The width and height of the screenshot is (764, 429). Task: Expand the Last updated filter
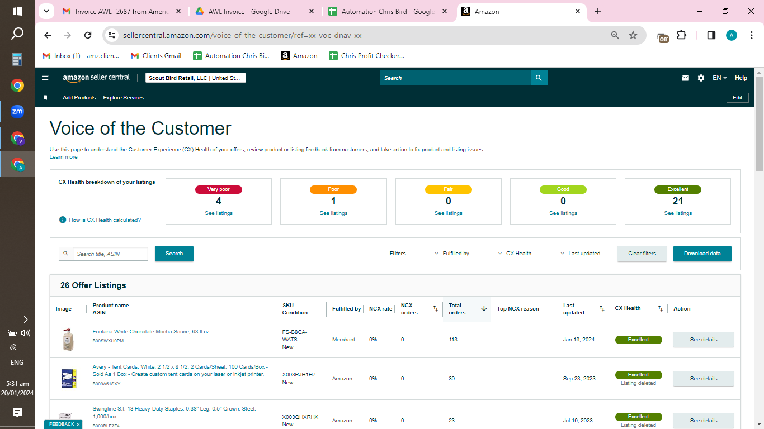(580, 254)
